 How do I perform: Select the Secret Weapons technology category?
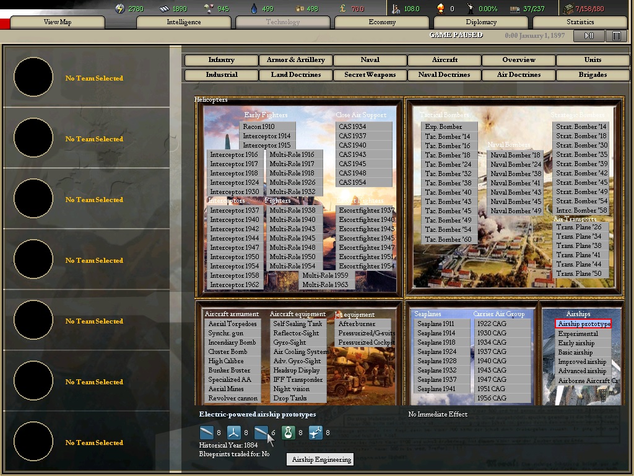click(370, 74)
